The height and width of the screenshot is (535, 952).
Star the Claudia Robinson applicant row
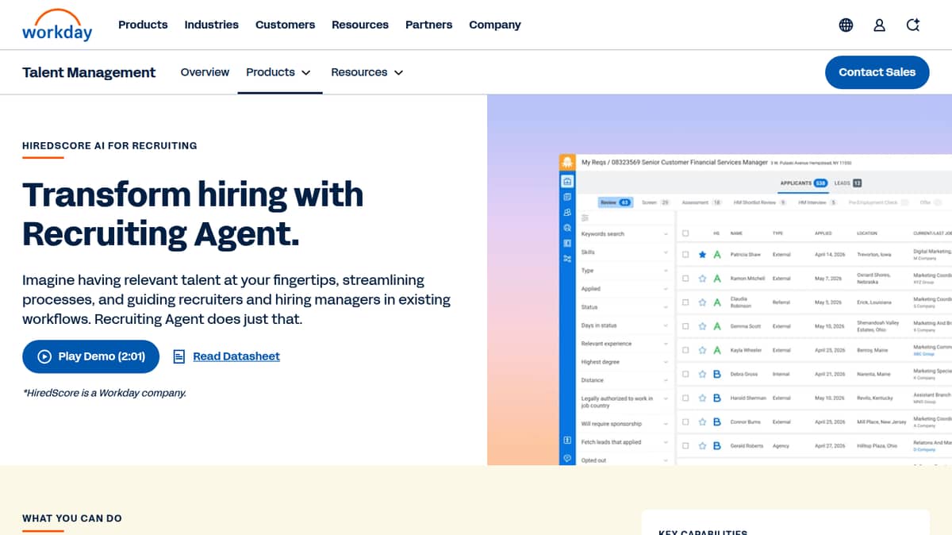[x=702, y=302]
